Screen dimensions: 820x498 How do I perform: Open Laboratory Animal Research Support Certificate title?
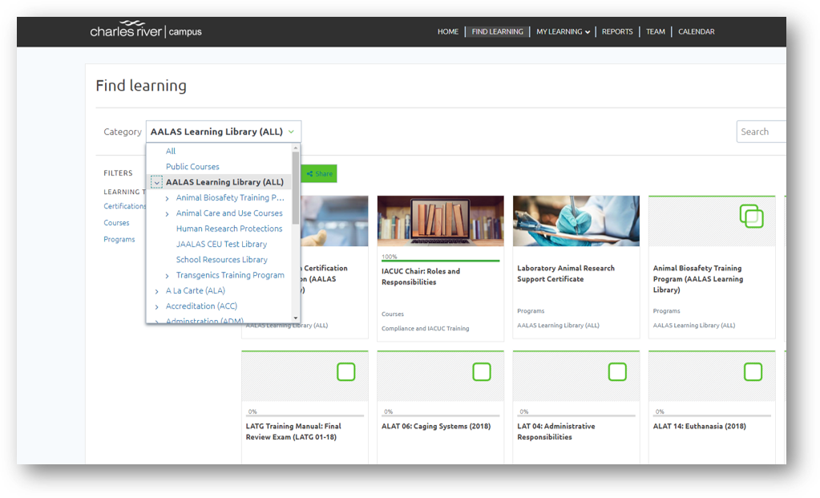click(566, 273)
